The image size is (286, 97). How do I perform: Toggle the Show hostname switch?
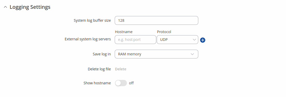coord(121,83)
